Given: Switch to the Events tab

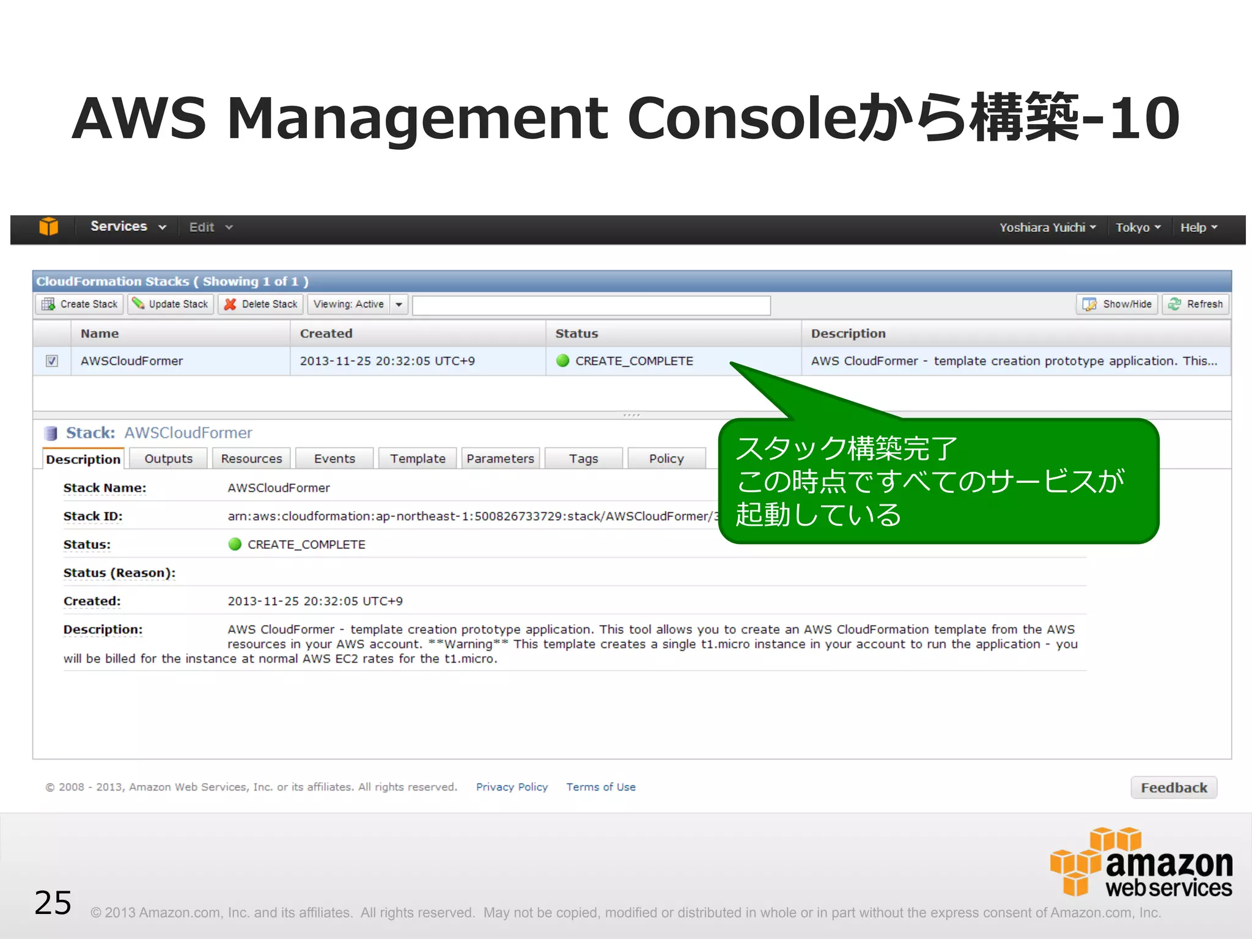Looking at the screenshot, I should [x=334, y=458].
